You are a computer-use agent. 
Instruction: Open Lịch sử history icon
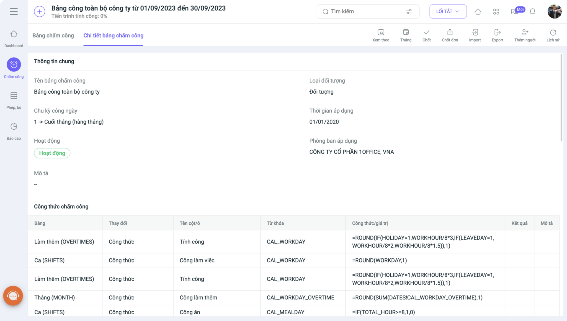[553, 32]
